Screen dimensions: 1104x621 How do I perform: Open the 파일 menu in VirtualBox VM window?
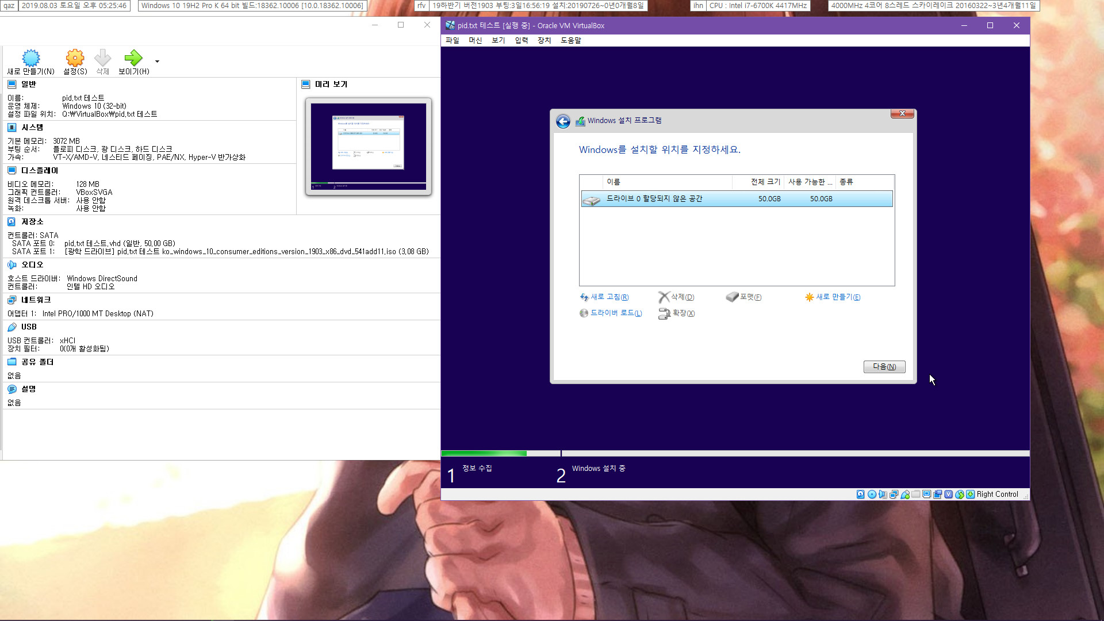(x=453, y=40)
